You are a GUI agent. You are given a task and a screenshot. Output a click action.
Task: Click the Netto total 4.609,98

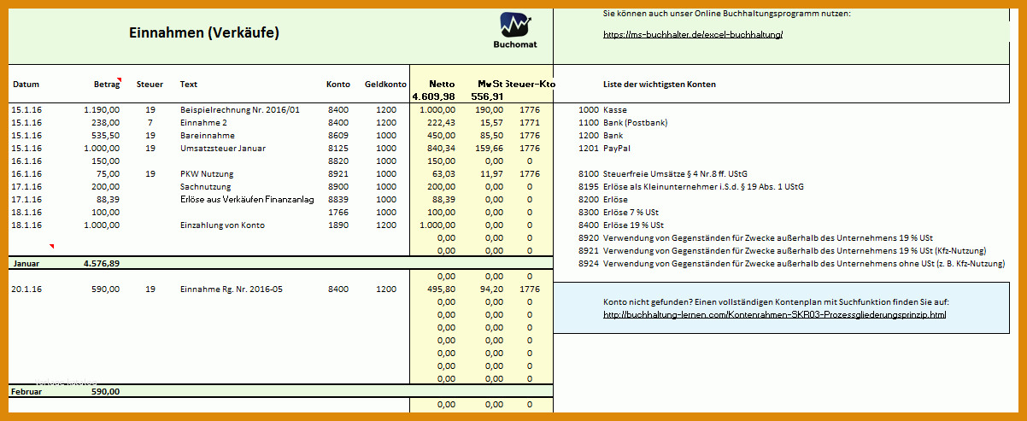click(433, 96)
